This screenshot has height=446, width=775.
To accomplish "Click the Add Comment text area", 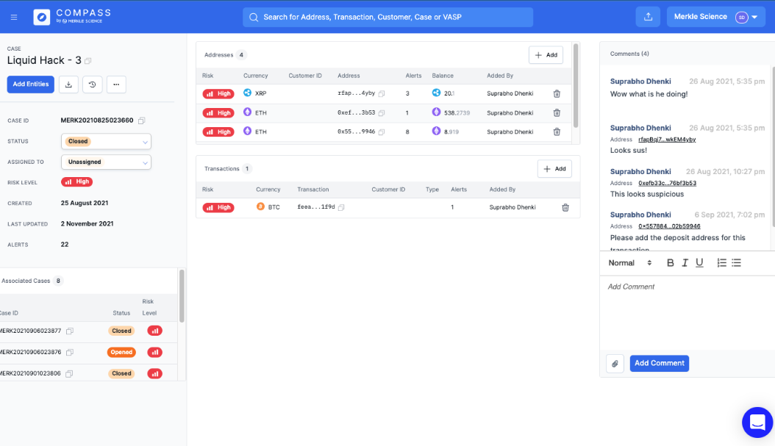I will coord(687,313).
